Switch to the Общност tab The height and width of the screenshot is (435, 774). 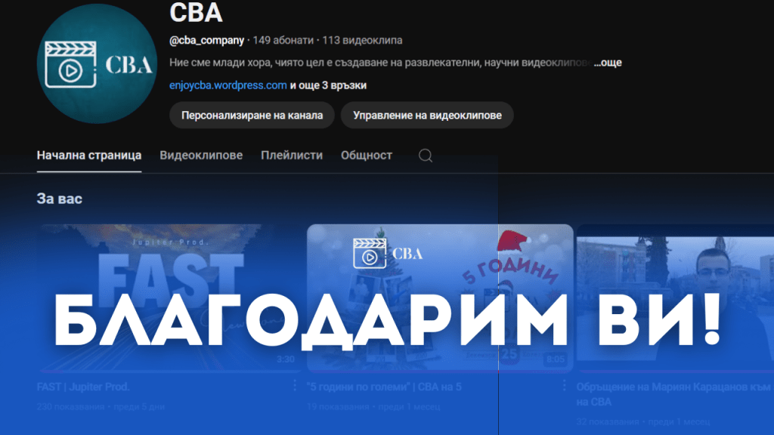click(x=367, y=156)
